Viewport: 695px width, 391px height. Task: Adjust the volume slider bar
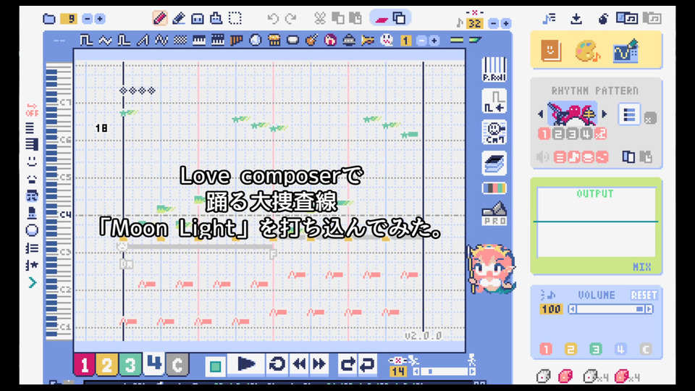tap(610, 309)
